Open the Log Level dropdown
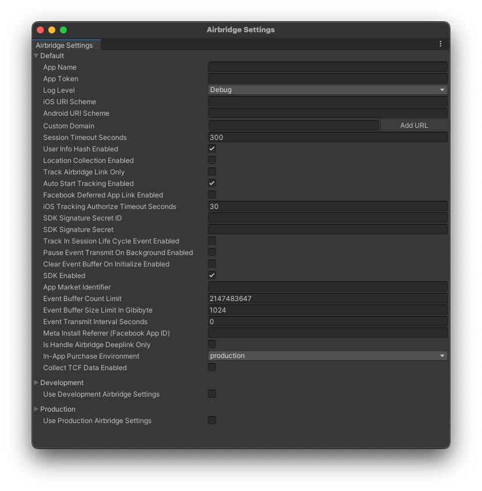 pyautogui.click(x=328, y=90)
